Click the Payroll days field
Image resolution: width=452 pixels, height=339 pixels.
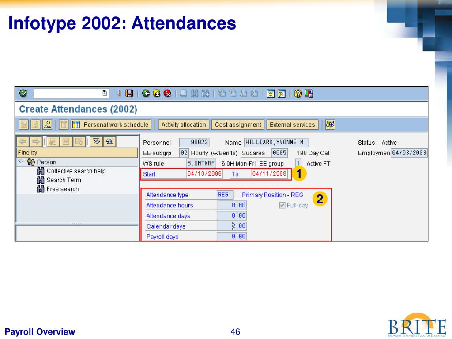[231, 237]
